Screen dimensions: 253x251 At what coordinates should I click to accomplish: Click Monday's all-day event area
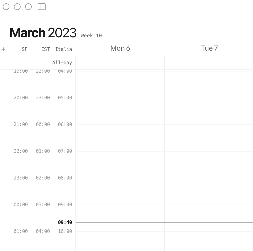pyautogui.click(x=120, y=62)
